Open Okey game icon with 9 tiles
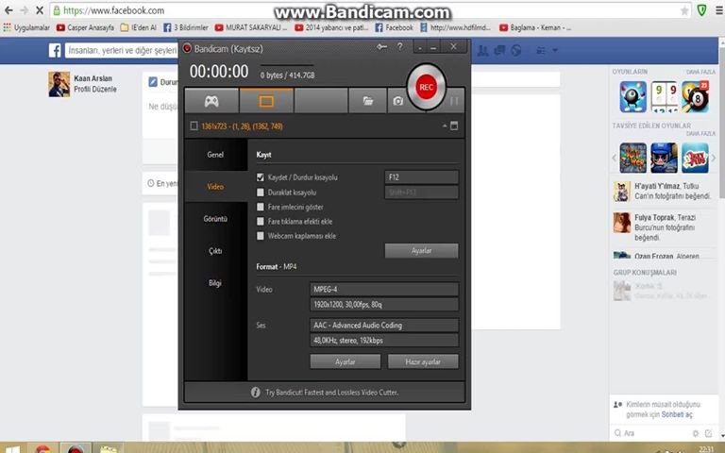This screenshot has width=725, height=453. (664, 96)
